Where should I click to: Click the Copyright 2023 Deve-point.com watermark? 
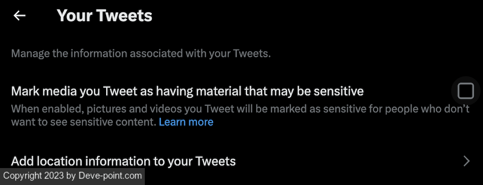coord(72,176)
